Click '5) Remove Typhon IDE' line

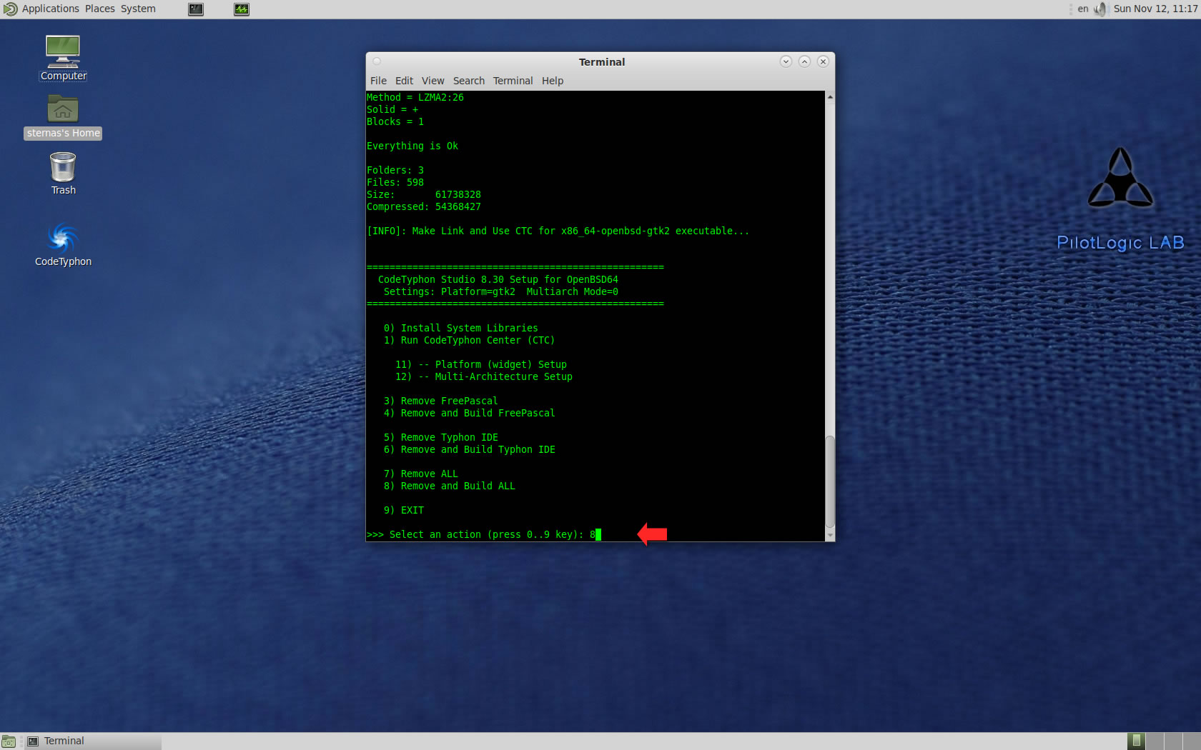point(440,437)
